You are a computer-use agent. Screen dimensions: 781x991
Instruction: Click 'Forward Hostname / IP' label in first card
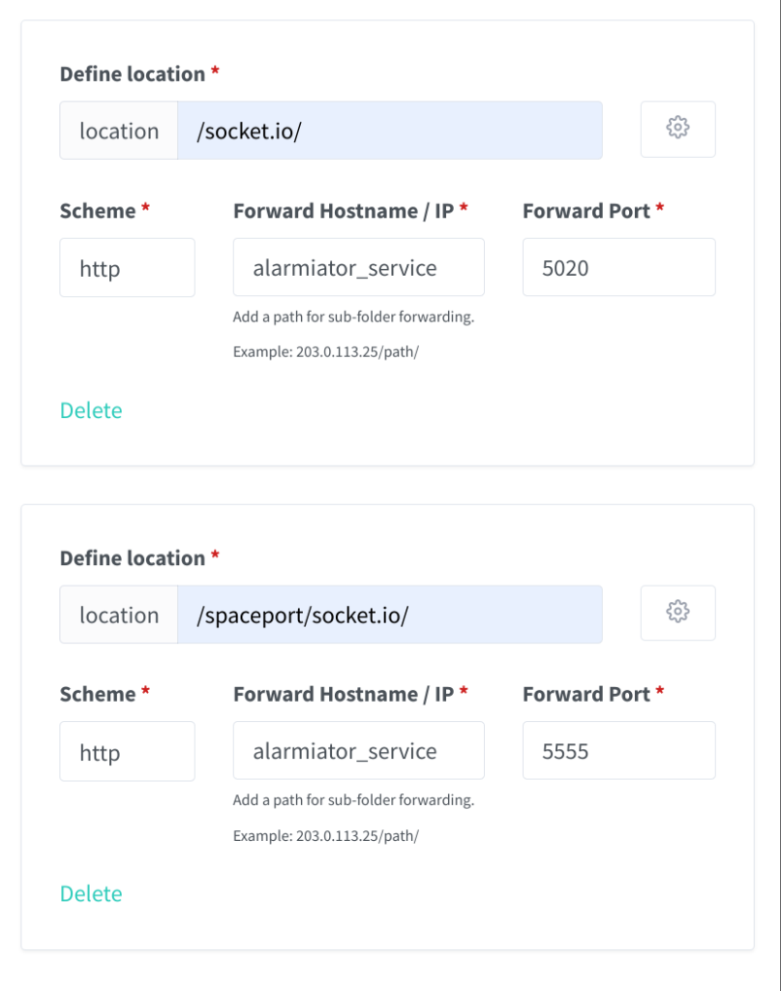tap(344, 211)
